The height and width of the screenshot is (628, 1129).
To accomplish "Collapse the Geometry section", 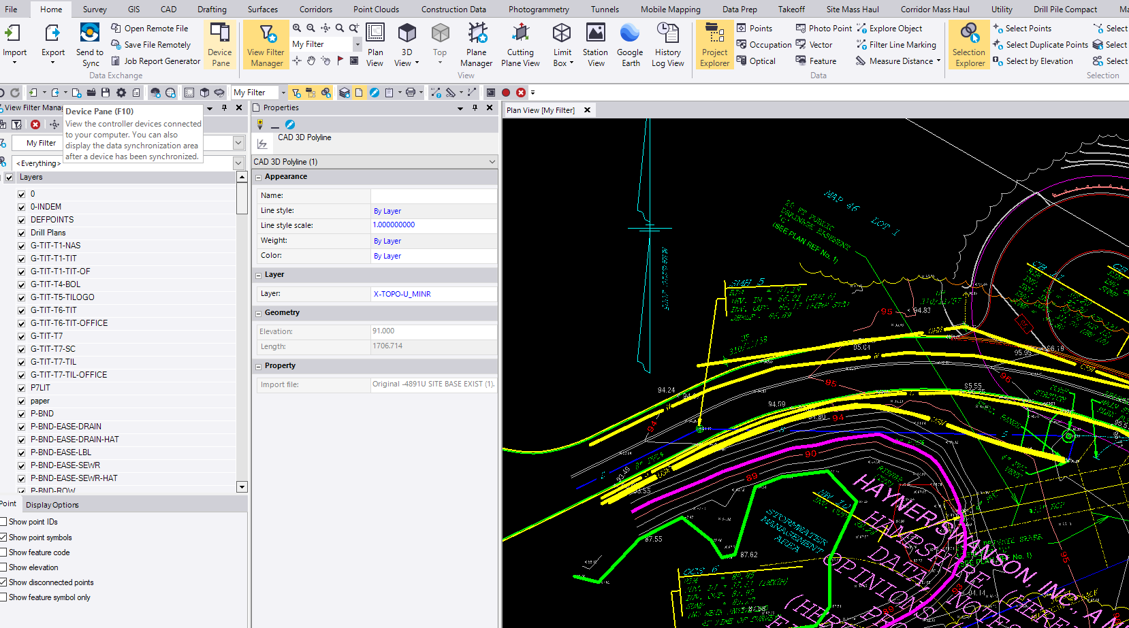I will 259,313.
